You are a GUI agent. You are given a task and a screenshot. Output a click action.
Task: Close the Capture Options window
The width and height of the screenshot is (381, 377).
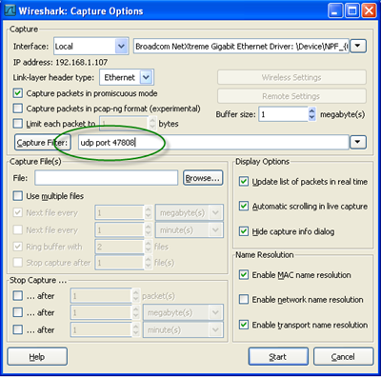point(370,10)
